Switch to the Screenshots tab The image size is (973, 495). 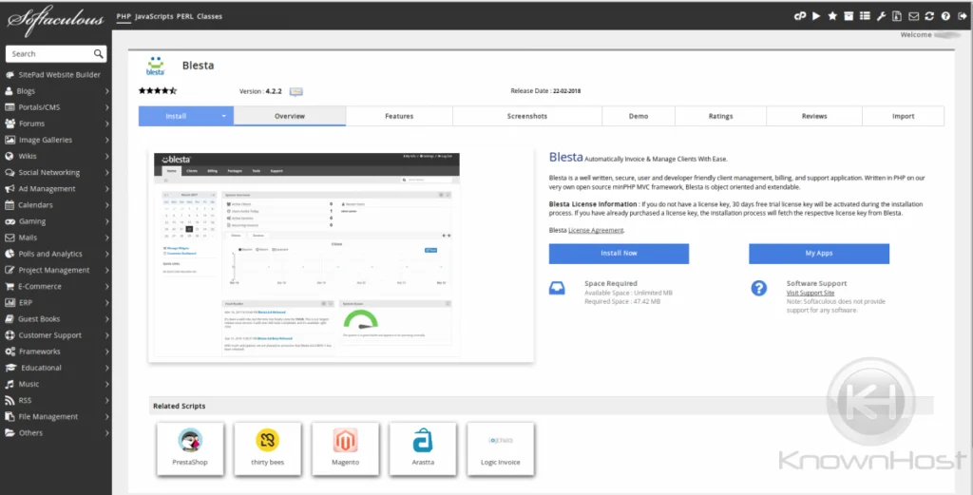(x=527, y=116)
